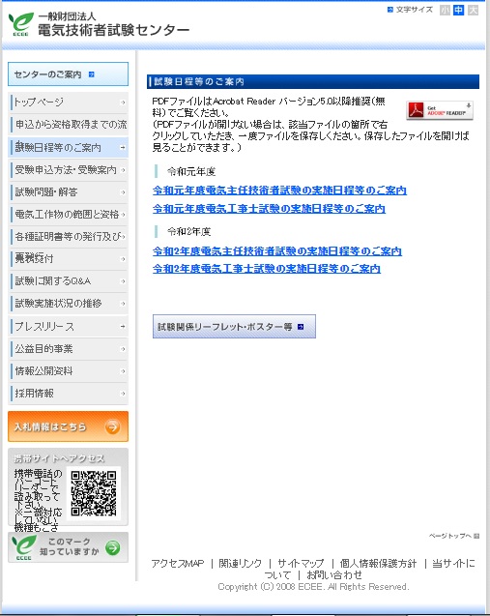The height and width of the screenshot is (616, 490).
Task: Click the orange 入札情報はこちら banner
Action: (x=68, y=426)
